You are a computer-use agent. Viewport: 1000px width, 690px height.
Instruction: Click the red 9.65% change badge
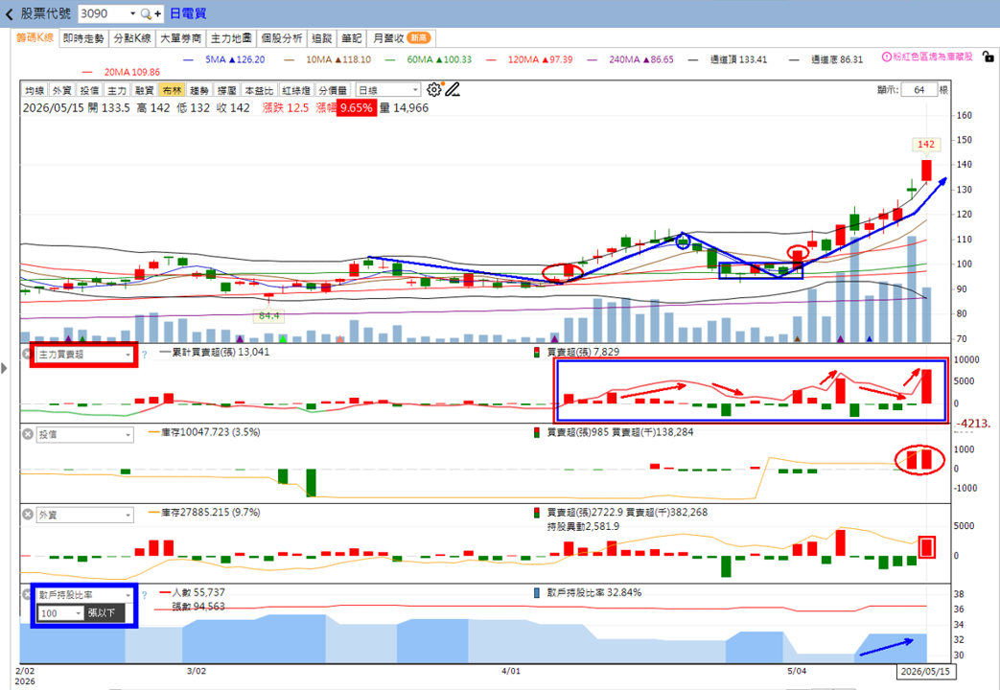(356, 107)
